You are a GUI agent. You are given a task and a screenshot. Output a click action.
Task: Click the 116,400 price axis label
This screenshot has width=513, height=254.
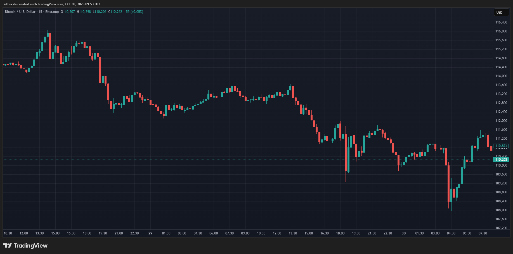pyautogui.click(x=501, y=22)
